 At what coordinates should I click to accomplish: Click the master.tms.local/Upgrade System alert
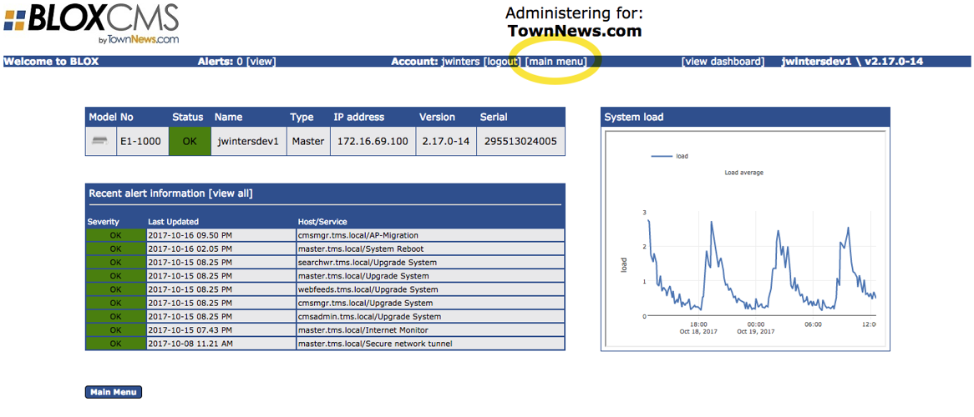363,276
